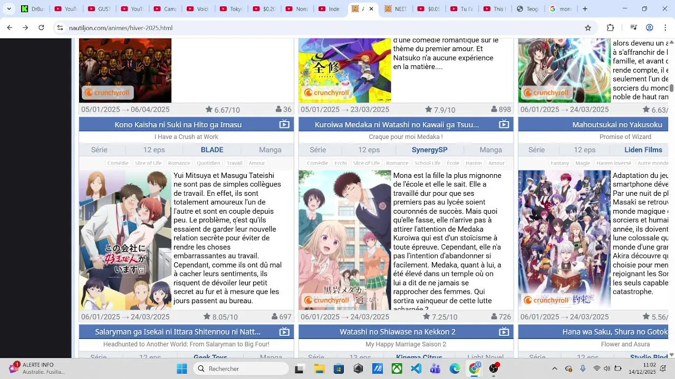This screenshot has height=379, width=675.
Task: Bookmark this page with the star icon
Action: tap(588, 28)
